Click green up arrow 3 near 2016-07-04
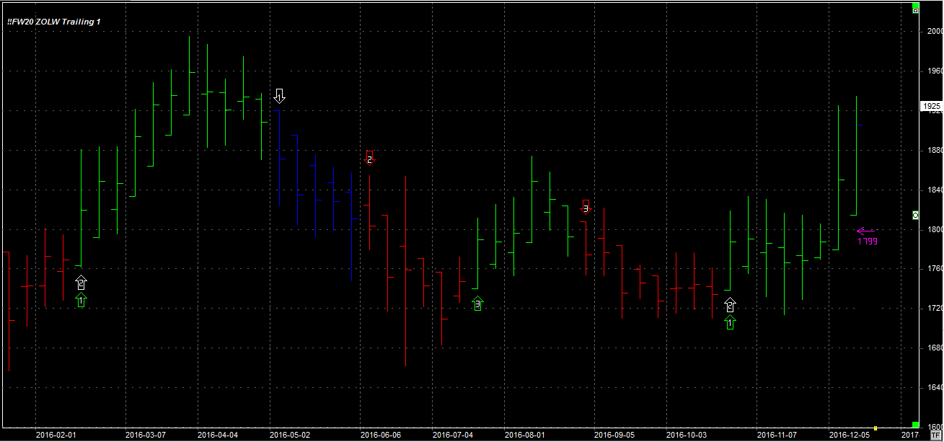Image resolution: width=944 pixels, height=442 pixels. (477, 304)
